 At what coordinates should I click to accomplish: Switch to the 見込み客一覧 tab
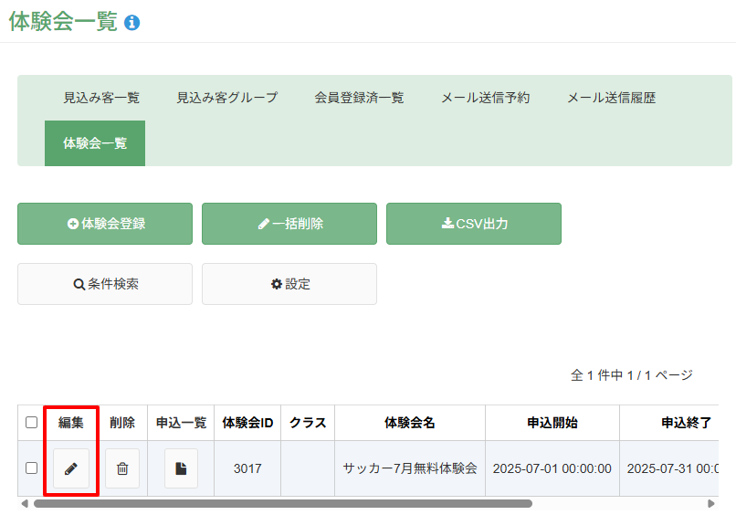click(x=101, y=98)
